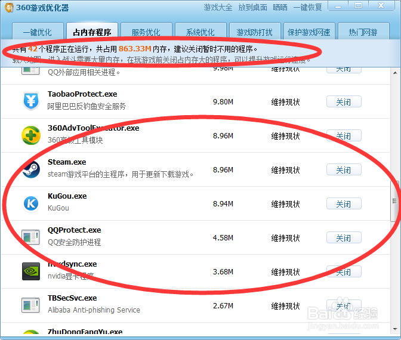Click the Steam.exe application icon
The width and height of the screenshot is (401, 340).
[31, 169]
